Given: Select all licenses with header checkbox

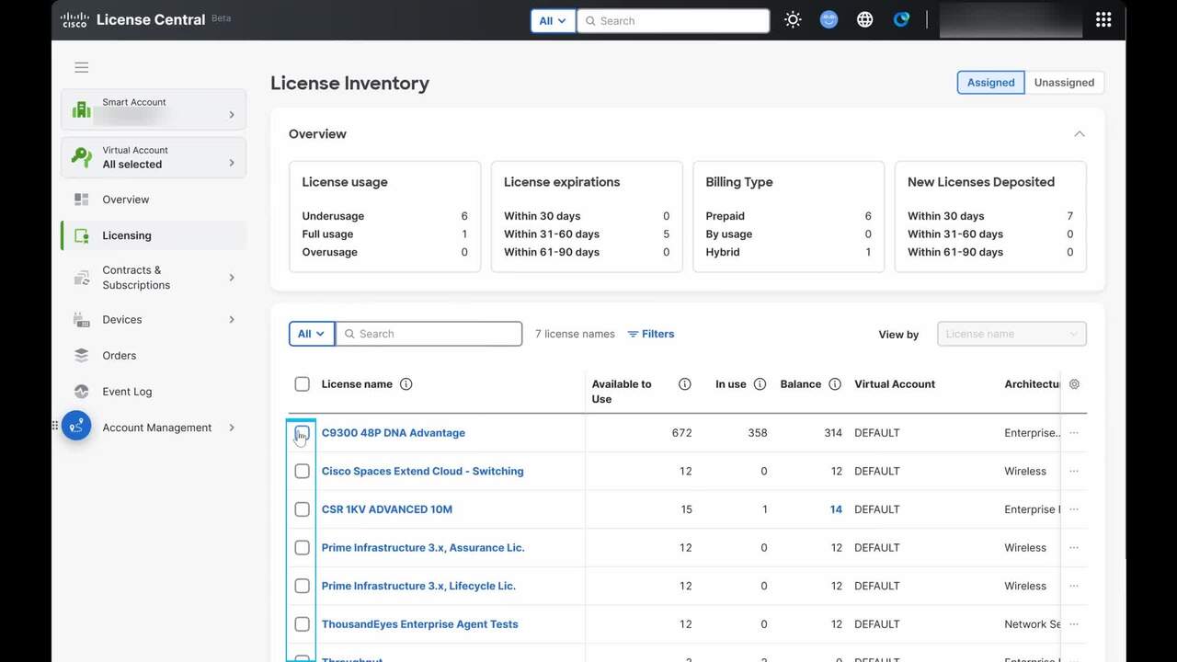Looking at the screenshot, I should 302,384.
